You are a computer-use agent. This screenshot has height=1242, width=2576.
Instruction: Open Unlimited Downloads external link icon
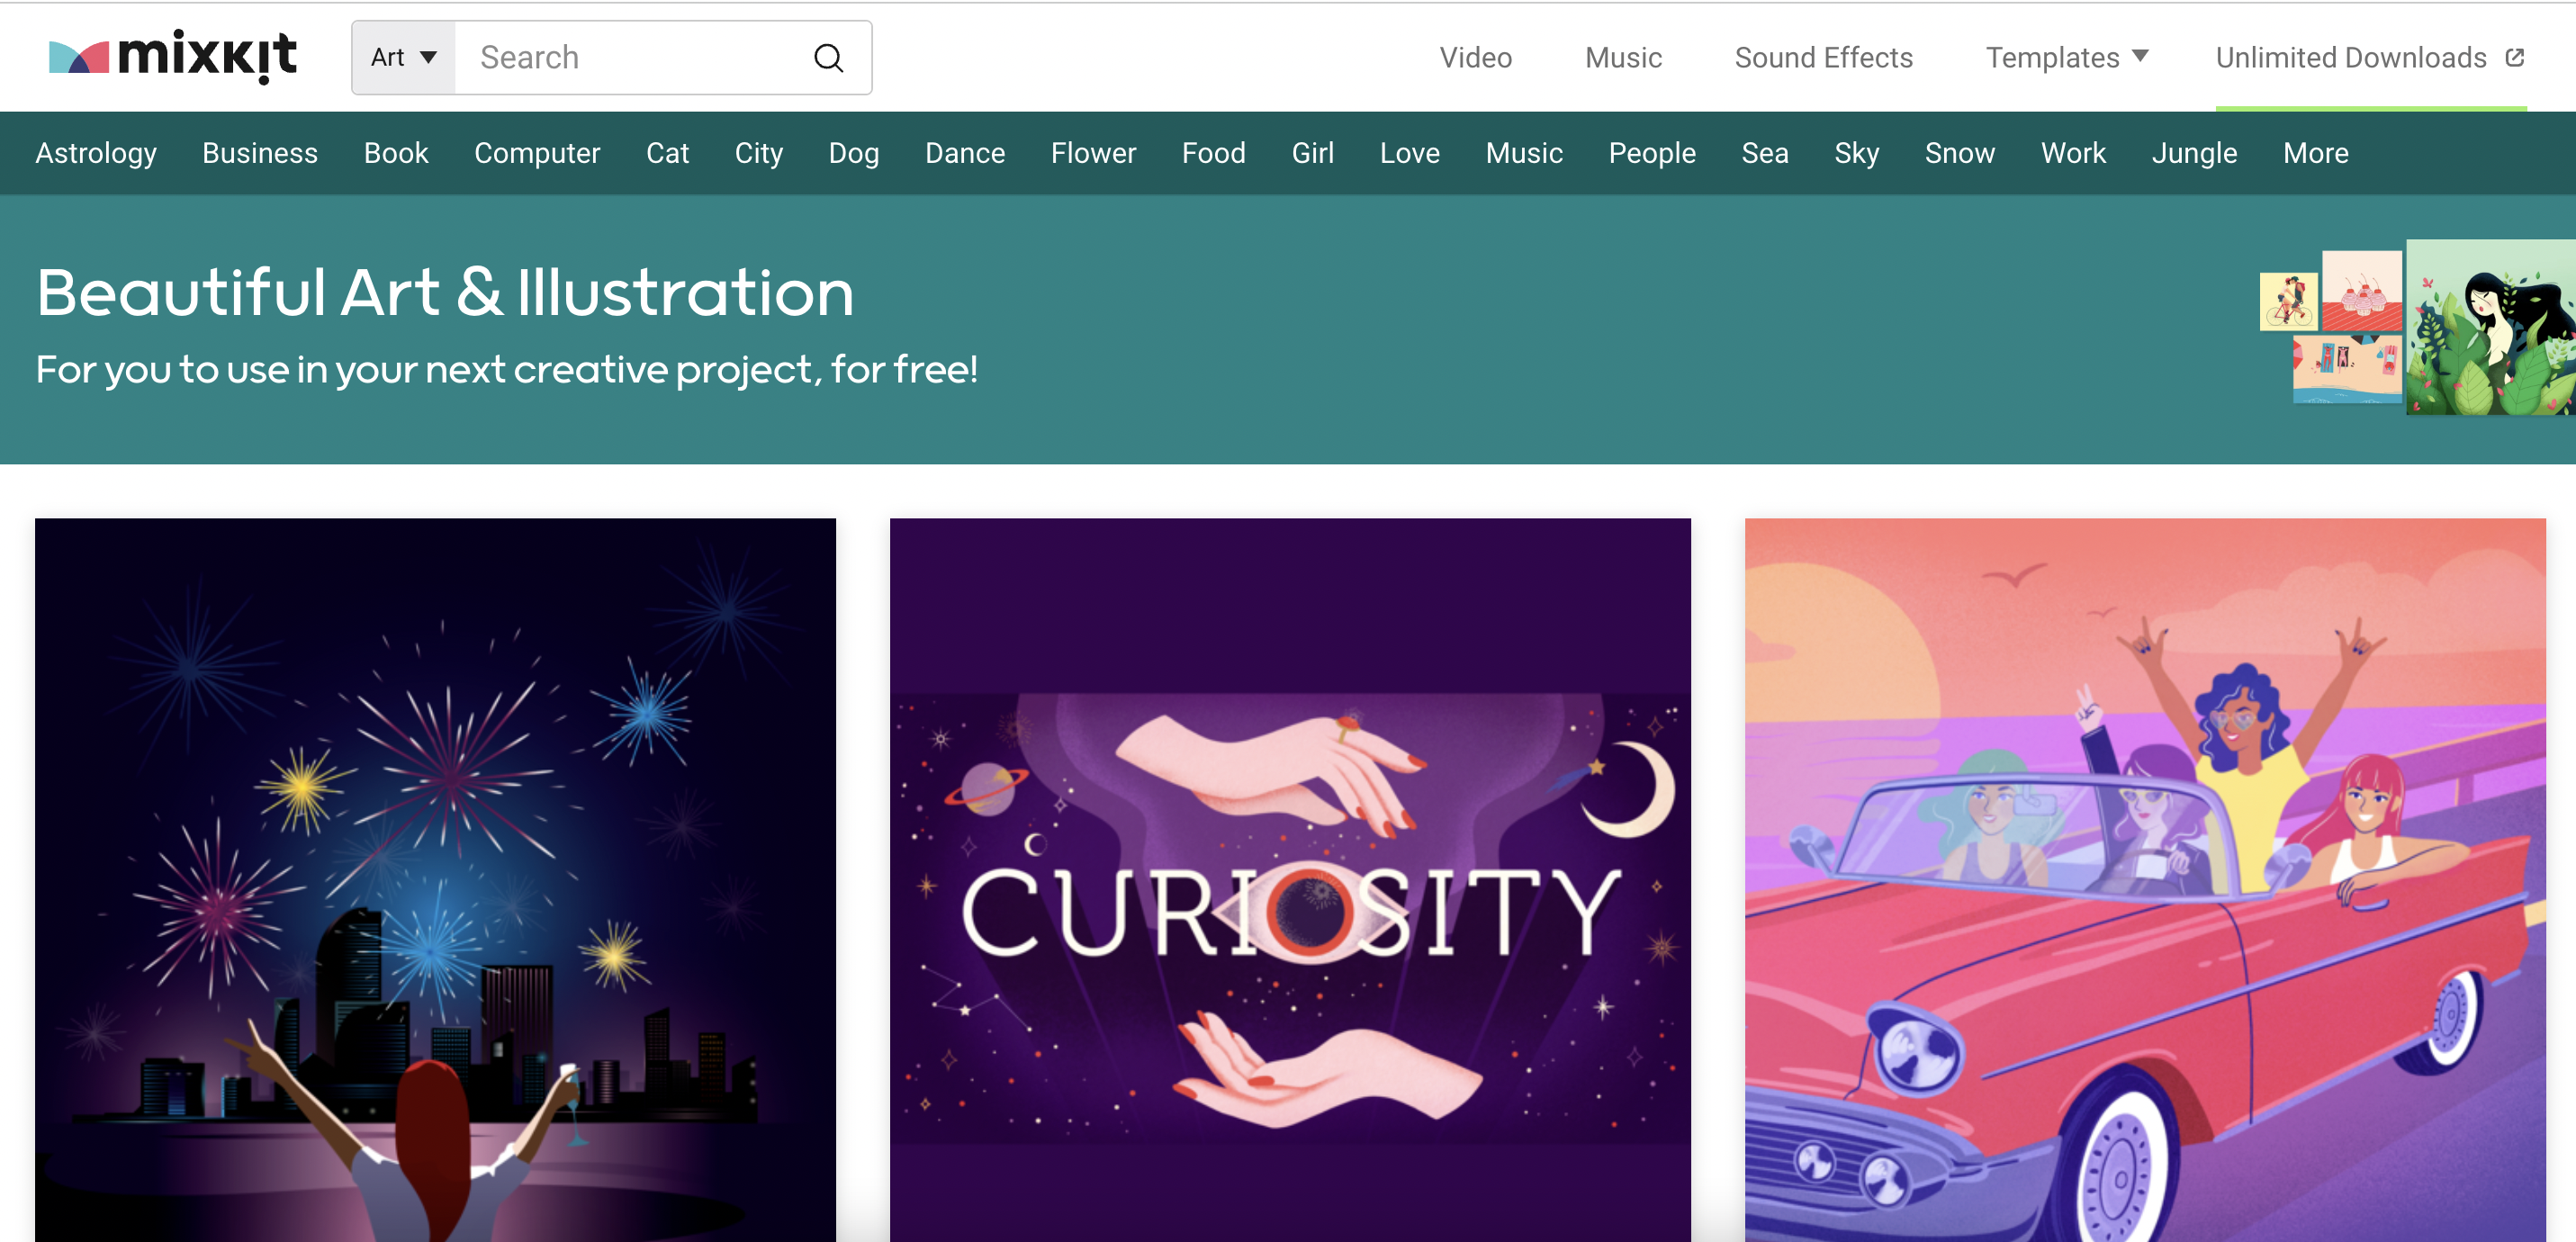[x=2515, y=57]
